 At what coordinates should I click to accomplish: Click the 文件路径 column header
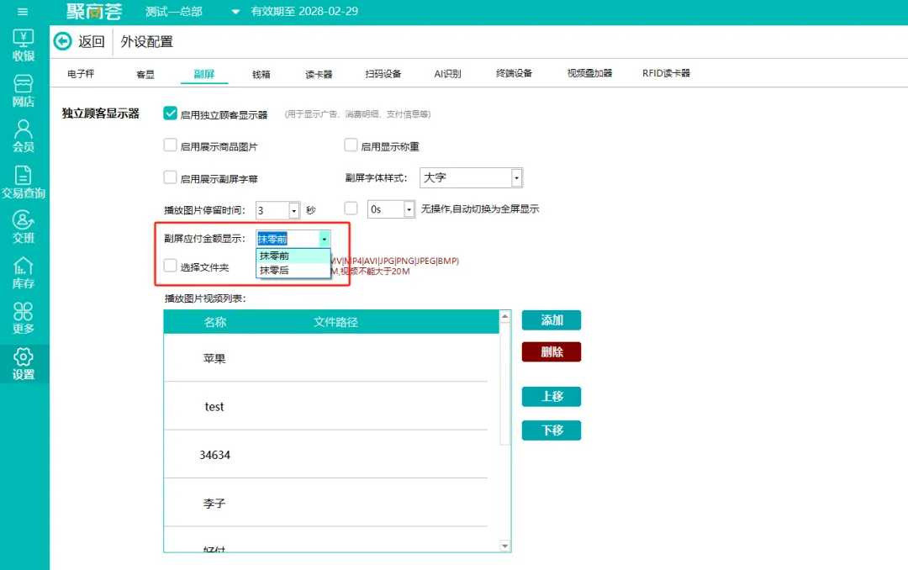335,322
